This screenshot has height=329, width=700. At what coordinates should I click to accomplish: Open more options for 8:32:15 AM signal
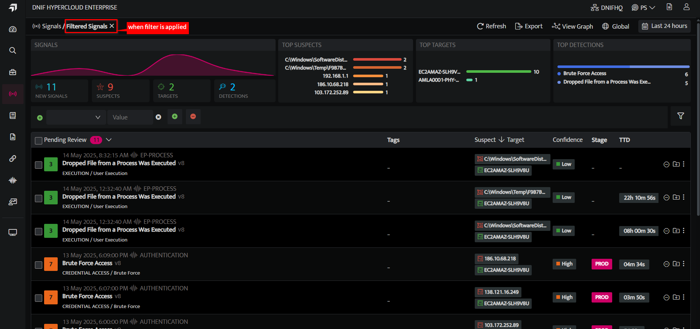(x=684, y=164)
